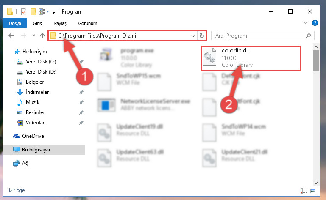Select Yerel Disk (C:) in sidebar
The height and width of the screenshot is (200, 326).
point(41,62)
